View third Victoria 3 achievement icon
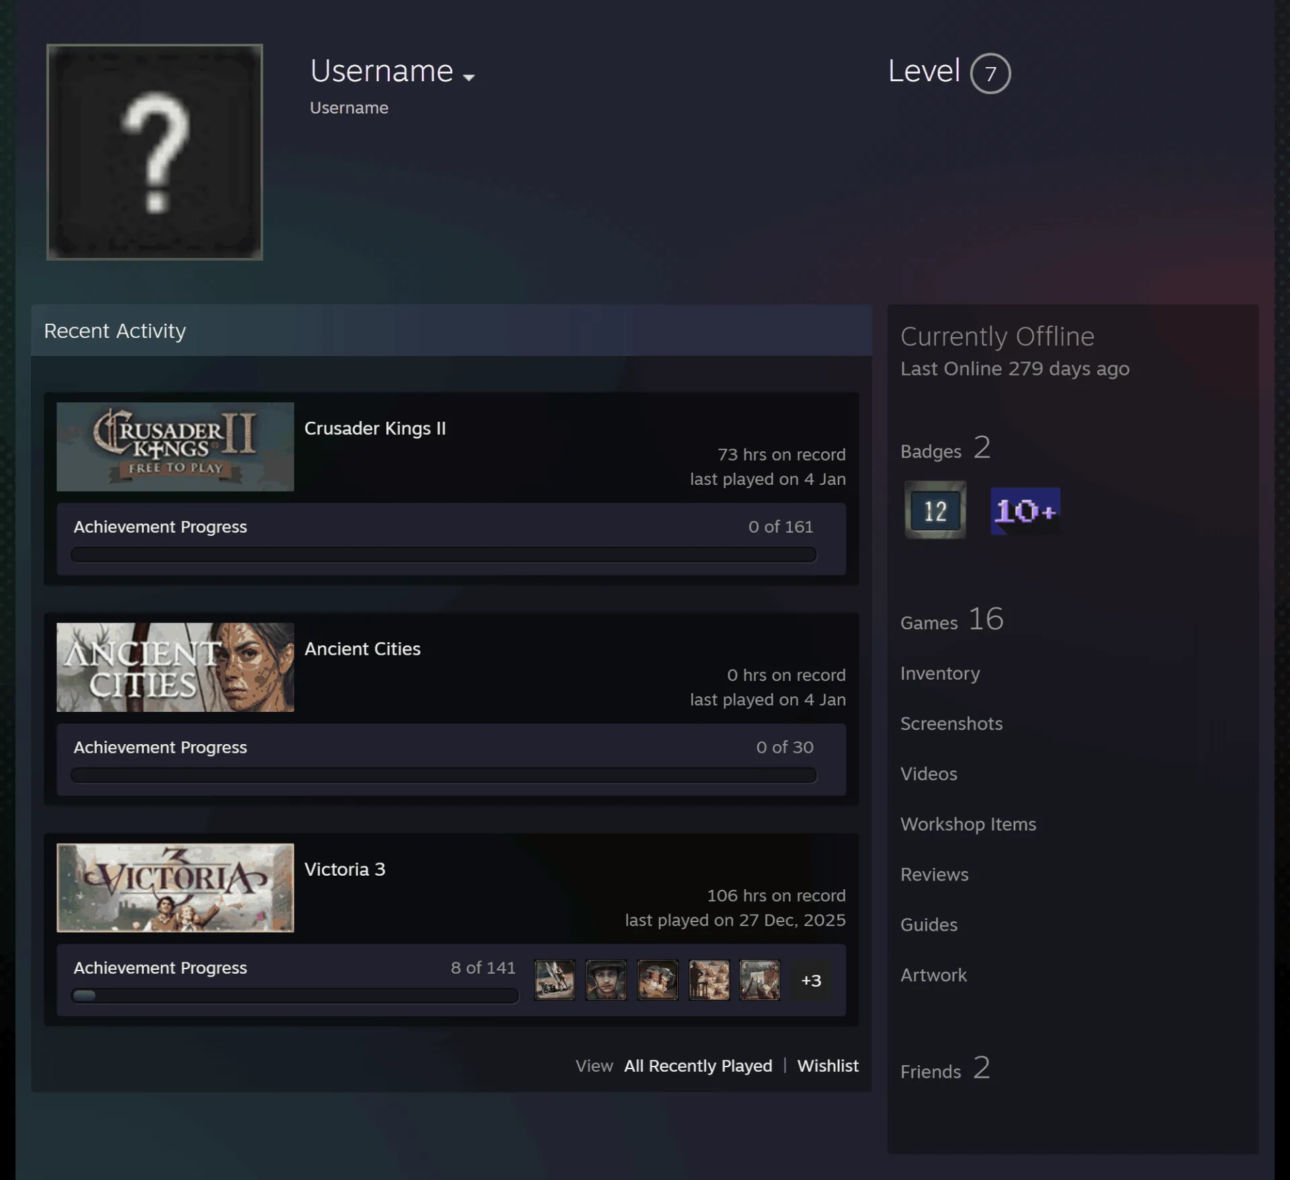Screen dimensions: 1290x1180 point(657,980)
